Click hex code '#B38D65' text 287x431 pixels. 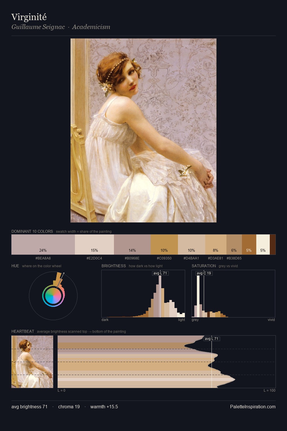234,258
